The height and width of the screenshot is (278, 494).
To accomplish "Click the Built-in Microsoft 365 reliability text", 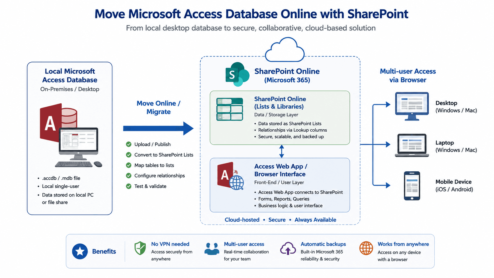I will (322, 255).
